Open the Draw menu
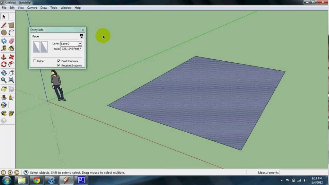The image size is (329, 185). 44,8
